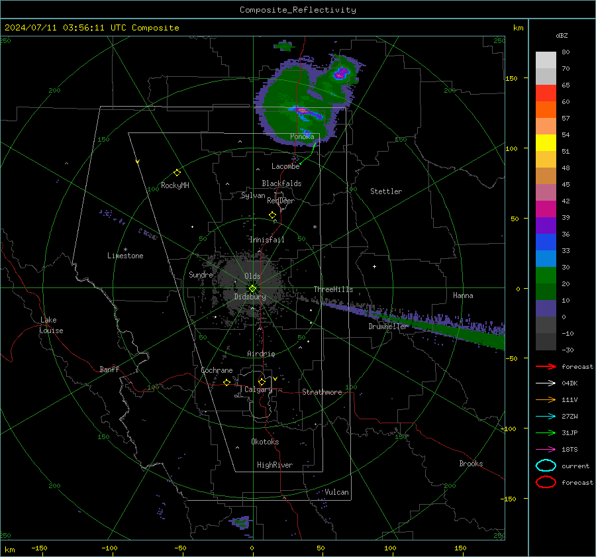Select the cyan 27ZW arrow legend icon
This screenshot has width=596, height=557.
point(546,416)
